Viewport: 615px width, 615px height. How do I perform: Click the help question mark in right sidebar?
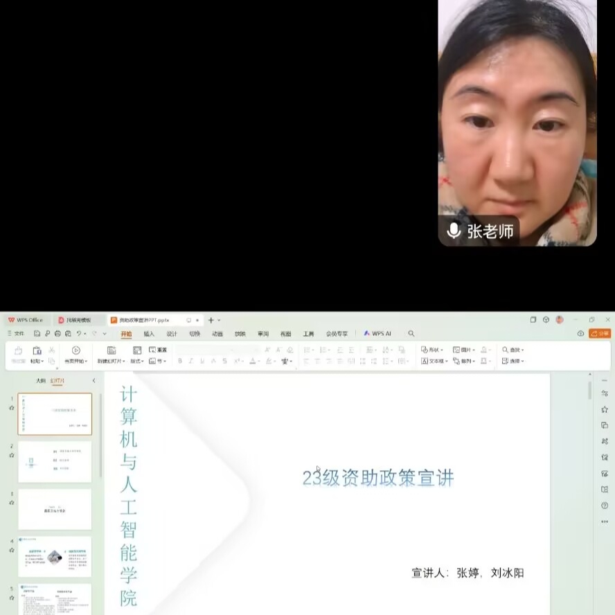pyautogui.click(x=605, y=506)
